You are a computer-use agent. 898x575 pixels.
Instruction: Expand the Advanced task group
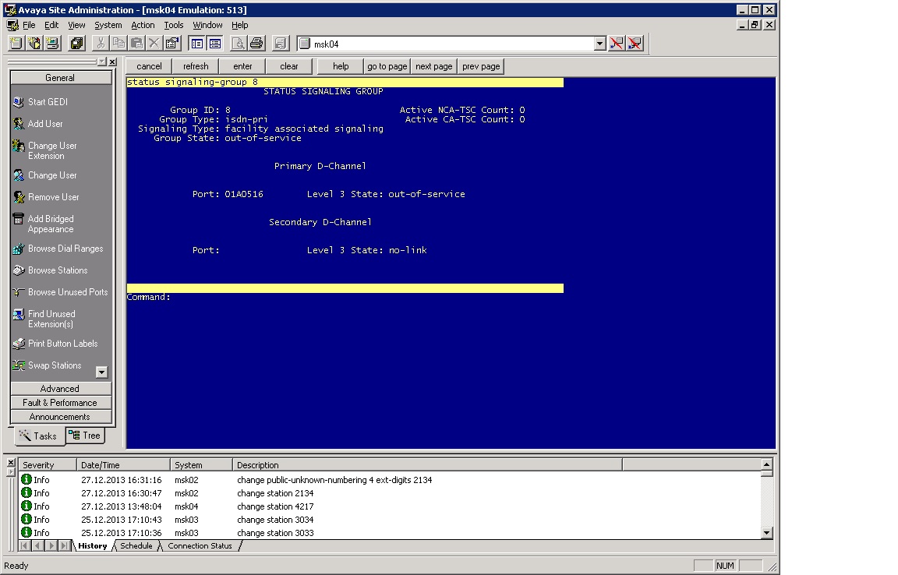click(x=60, y=389)
